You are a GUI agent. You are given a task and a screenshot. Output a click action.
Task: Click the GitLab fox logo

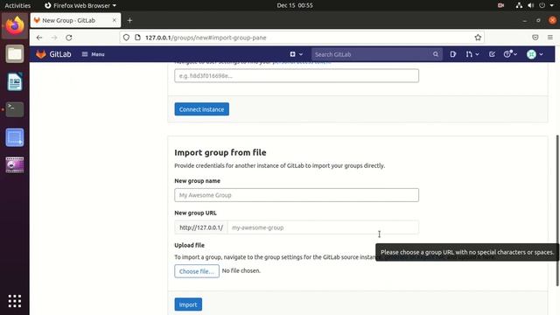[41, 54]
